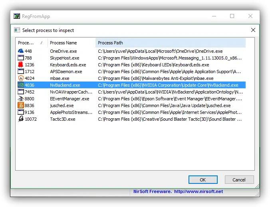Click the NVIDIA Corporation Update Core process path
The image size is (270, 207).
click(x=168, y=85)
